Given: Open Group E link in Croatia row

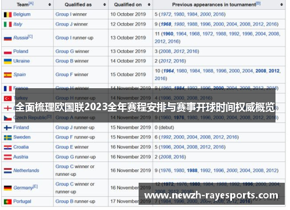Looking at the screenshot, I should (x=64, y=147).
